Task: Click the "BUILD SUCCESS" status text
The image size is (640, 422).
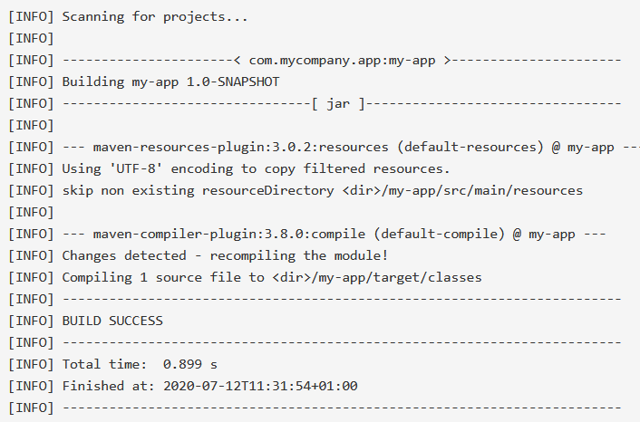Action: pos(112,321)
